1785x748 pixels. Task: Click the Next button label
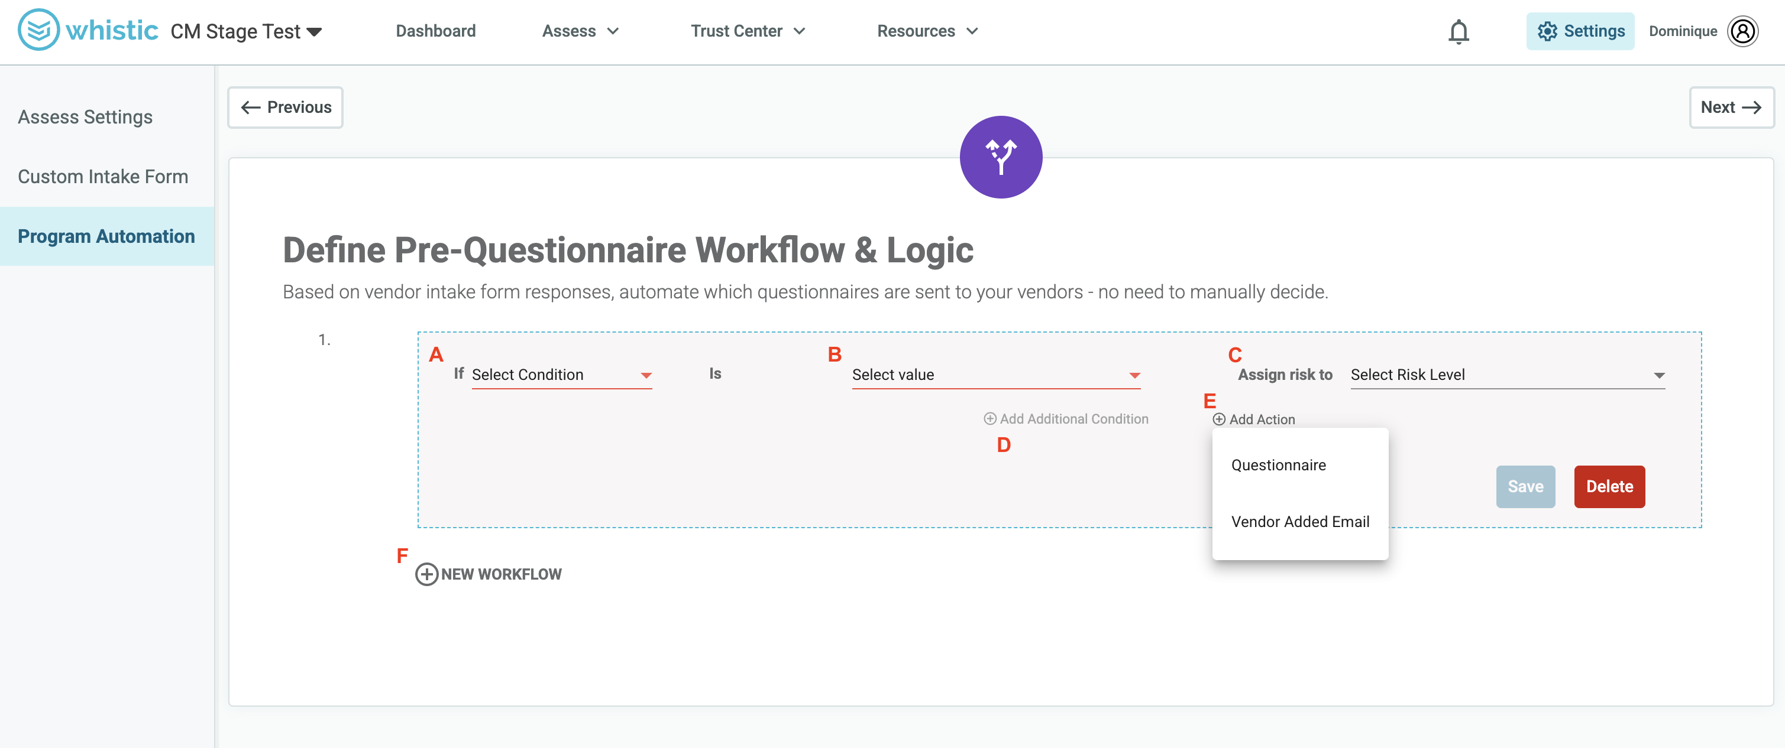(x=1717, y=108)
